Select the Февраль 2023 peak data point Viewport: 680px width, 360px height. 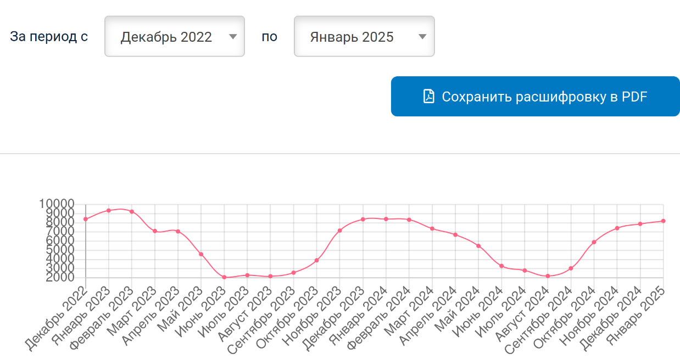tap(132, 211)
